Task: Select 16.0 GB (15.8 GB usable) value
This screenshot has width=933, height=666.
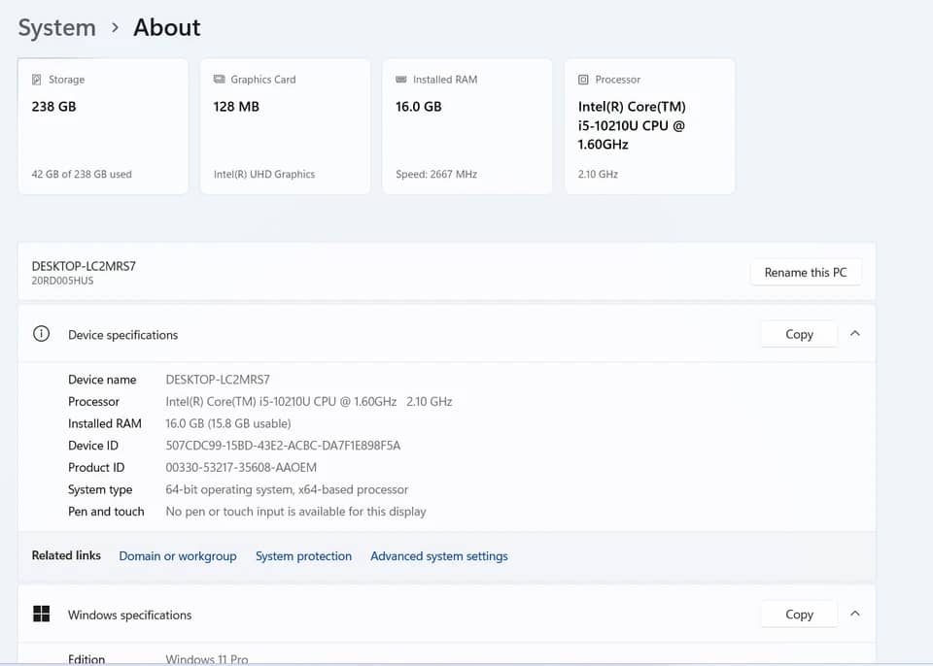Action: pos(227,423)
